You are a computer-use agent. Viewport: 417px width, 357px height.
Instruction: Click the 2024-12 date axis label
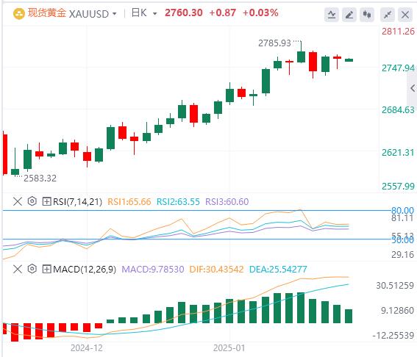(87, 348)
